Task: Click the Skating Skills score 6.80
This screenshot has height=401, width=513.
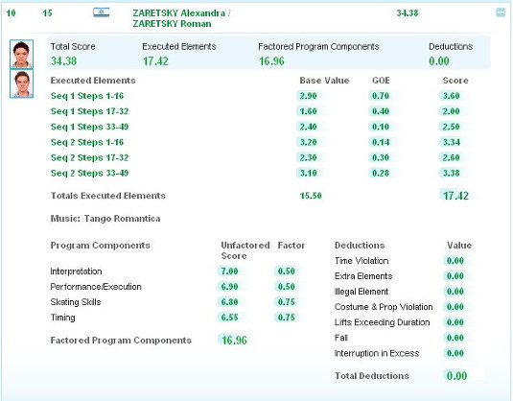Action: click(229, 302)
